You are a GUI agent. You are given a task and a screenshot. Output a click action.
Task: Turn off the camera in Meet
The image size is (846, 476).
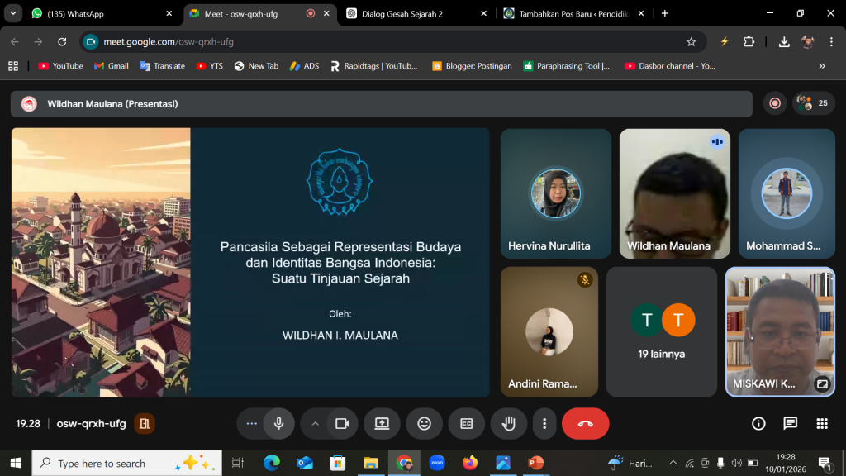point(341,423)
